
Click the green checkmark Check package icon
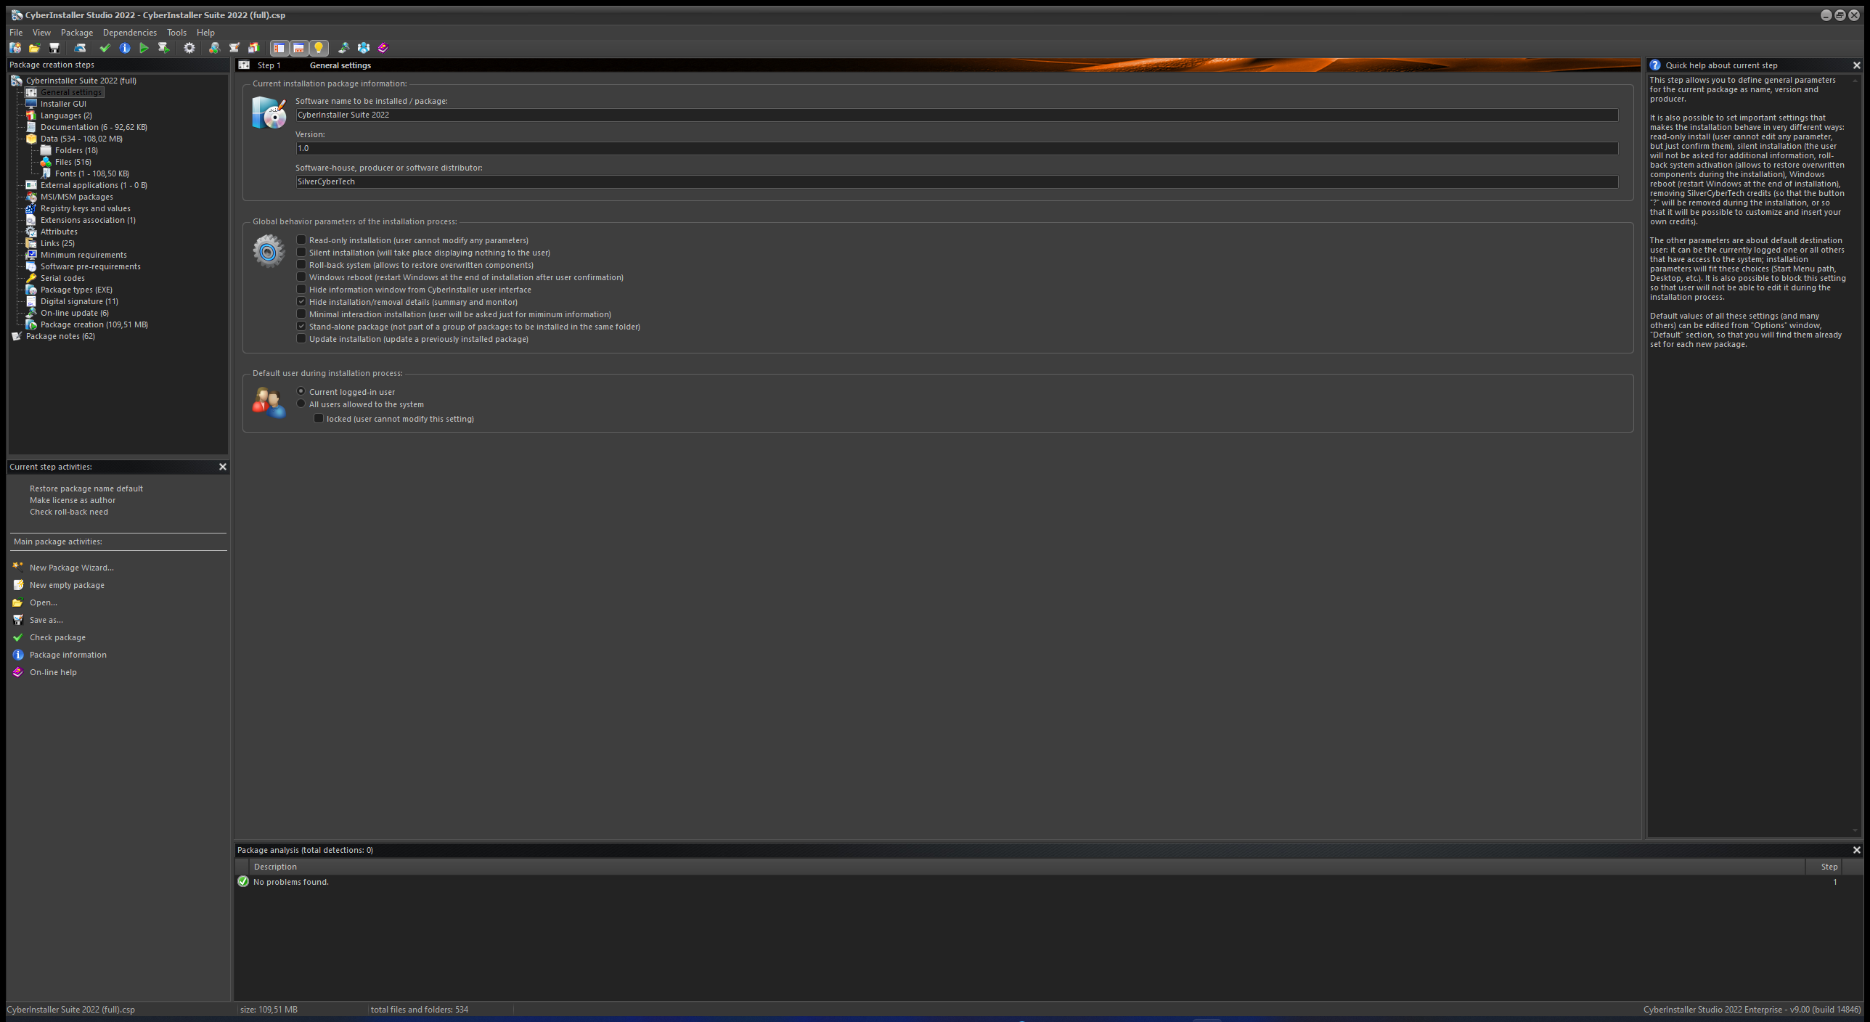coord(18,637)
